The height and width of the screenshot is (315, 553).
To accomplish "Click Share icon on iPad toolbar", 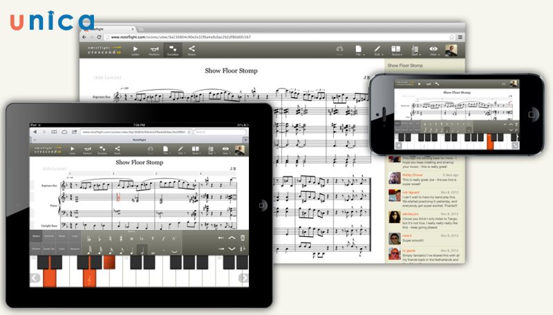I will pos(118,150).
